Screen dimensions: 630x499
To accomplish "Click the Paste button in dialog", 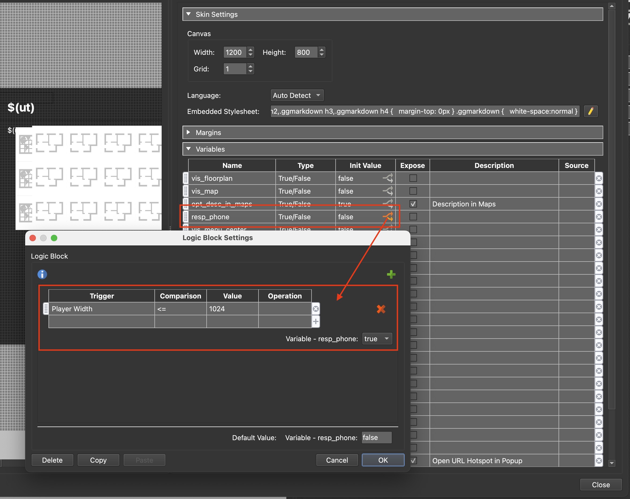I will coord(144,460).
